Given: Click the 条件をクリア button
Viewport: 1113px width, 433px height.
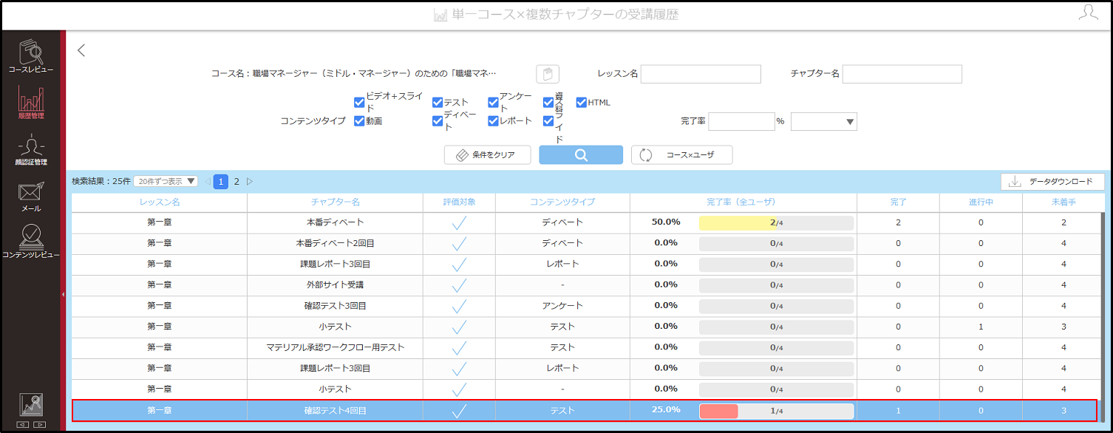Looking at the screenshot, I should pyautogui.click(x=489, y=155).
